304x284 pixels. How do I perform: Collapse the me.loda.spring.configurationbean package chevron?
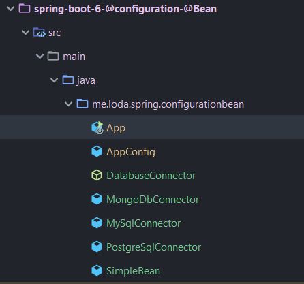tap(68, 104)
